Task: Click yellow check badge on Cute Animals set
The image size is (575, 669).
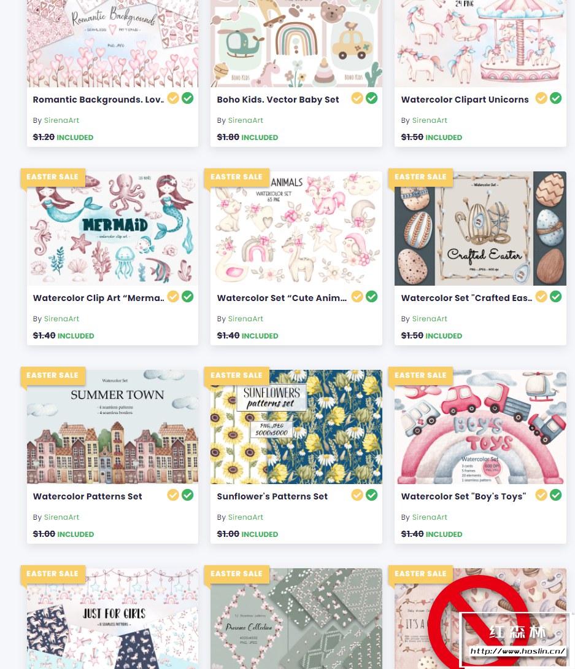Action: tap(357, 297)
